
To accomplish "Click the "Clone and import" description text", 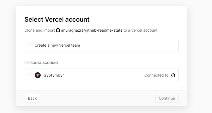I will [40, 30].
